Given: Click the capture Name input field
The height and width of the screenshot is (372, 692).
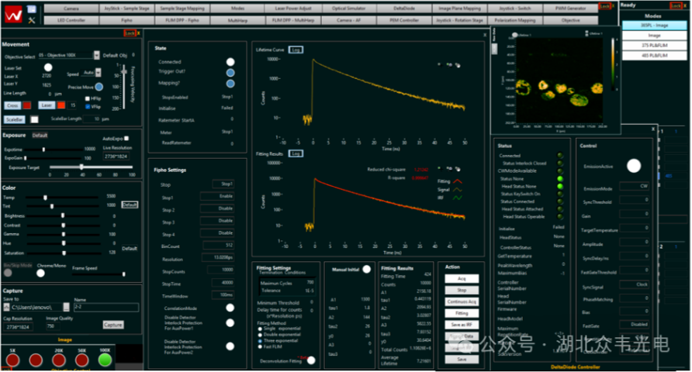Looking at the screenshot, I should 106,307.
